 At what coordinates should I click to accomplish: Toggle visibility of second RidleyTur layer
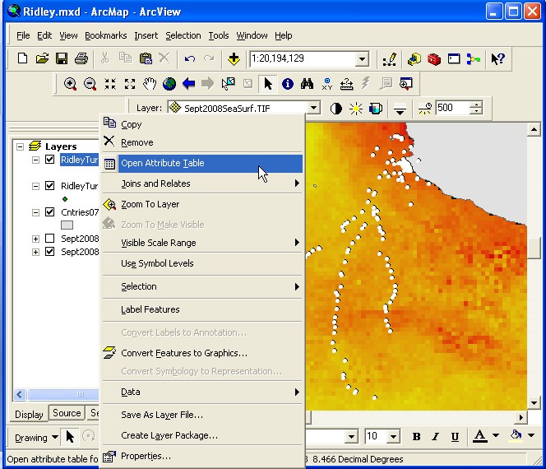(50, 187)
